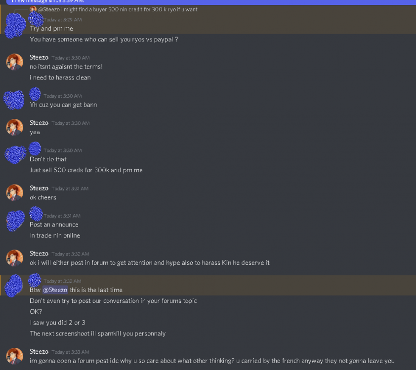This screenshot has height=370, width=416.
Task: Click the new message notification bar at the top
Action: point(208,1)
